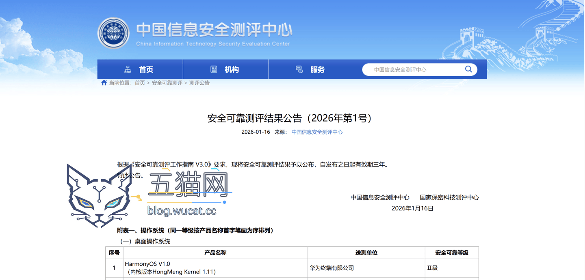Click the center's round emblem logo
Image resolution: width=585 pixels, height=280 pixels.
113,33
